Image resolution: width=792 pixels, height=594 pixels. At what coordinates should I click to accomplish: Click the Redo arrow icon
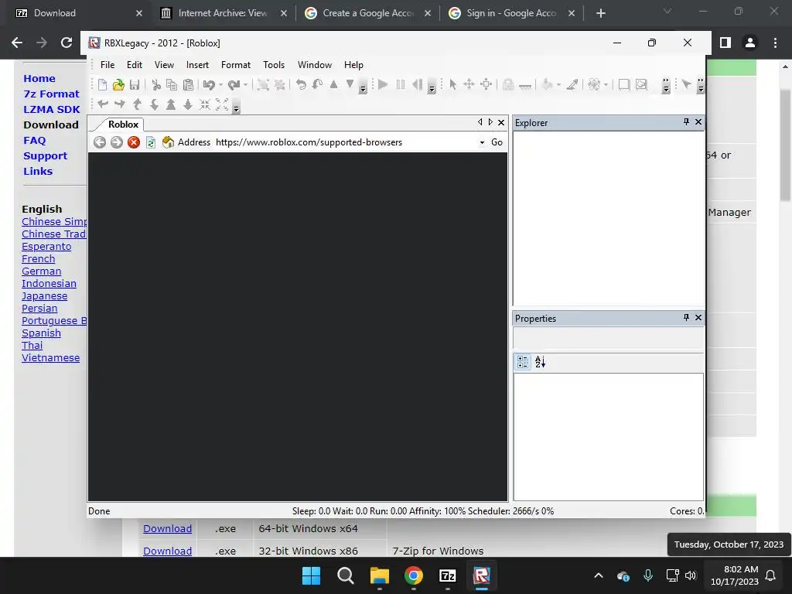(x=234, y=85)
